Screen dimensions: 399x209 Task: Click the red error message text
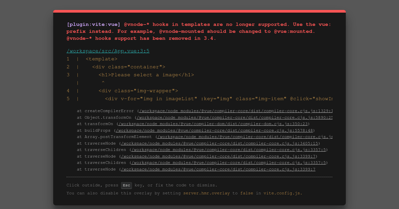click(x=199, y=31)
